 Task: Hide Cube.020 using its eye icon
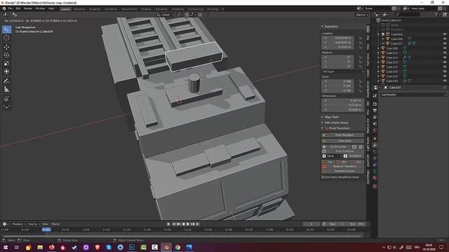click(444, 81)
